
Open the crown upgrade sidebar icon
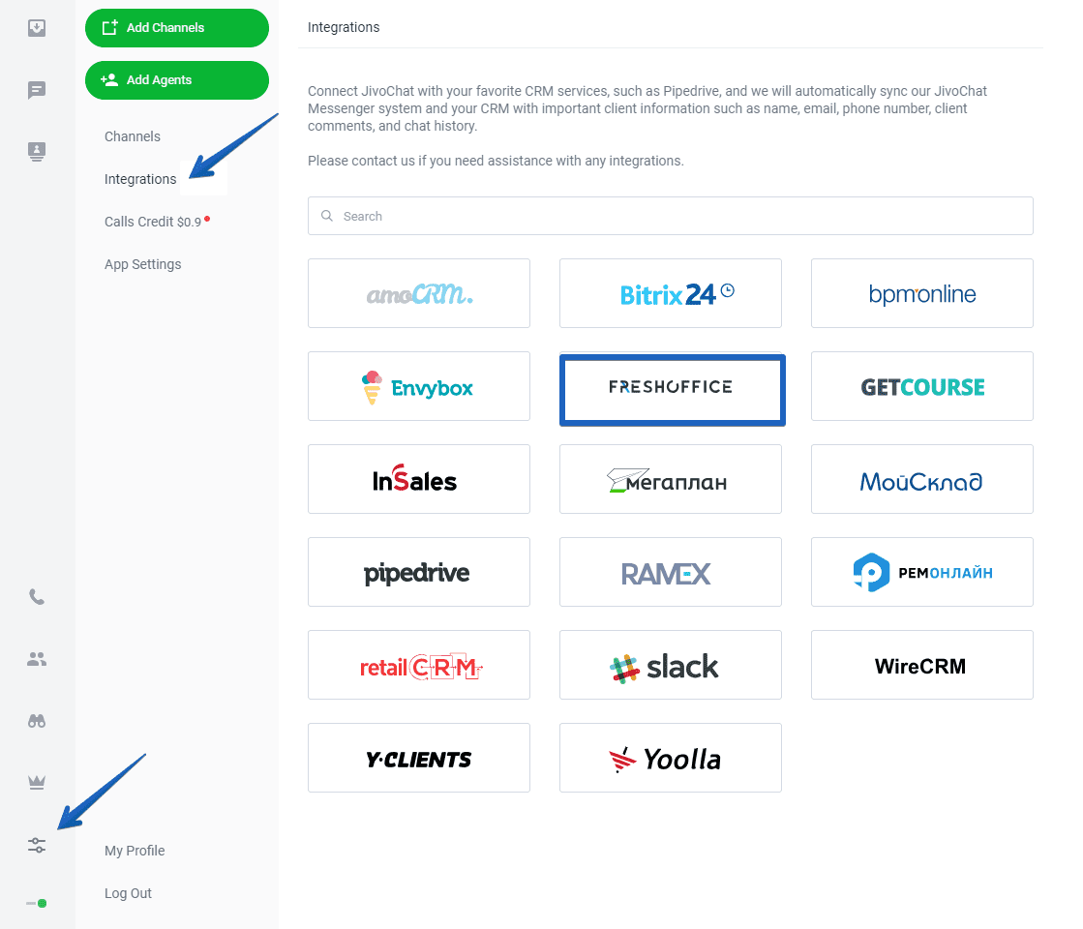(37, 782)
